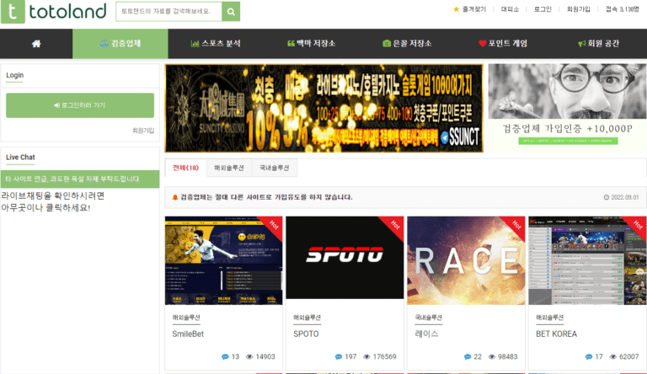647x374 pixels.
Task: Click 메피소 link in top bar
Action: coord(510,9)
